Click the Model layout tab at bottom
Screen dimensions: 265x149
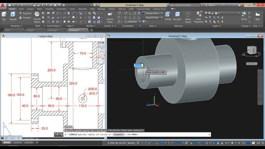pyautogui.click(x=7, y=142)
